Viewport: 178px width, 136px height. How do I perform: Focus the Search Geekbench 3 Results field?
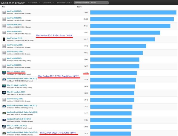(x=91, y=3)
